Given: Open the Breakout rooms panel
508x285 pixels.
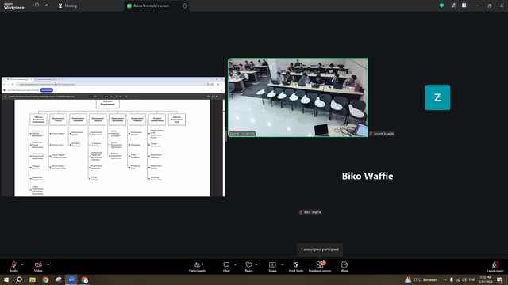Looking at the screenshot, I should 320,267.
